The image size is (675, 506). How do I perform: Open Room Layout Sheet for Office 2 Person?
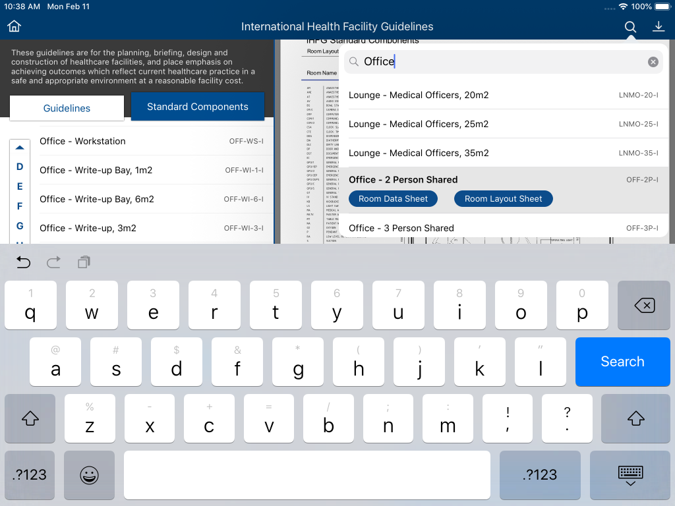pos(503,199)
